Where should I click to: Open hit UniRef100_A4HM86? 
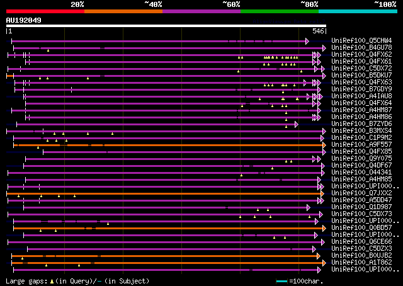click(x=361, y=117)
